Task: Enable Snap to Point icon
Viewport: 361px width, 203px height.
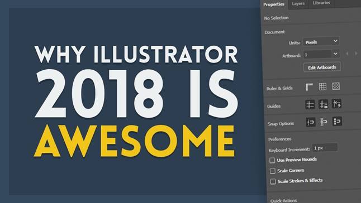Action: coord(311,122)
